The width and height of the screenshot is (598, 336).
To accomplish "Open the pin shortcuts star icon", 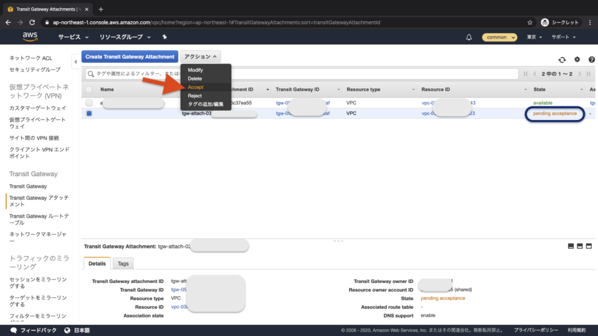I will pos(164,37).
